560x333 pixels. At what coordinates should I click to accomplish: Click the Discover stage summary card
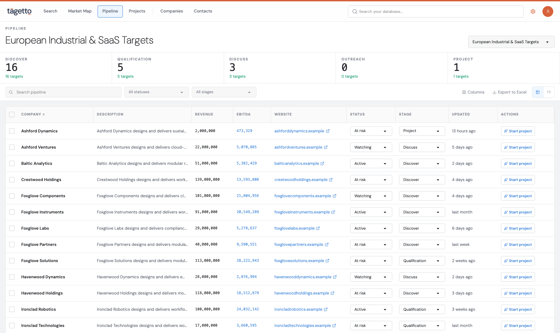[x=56, y=68]
